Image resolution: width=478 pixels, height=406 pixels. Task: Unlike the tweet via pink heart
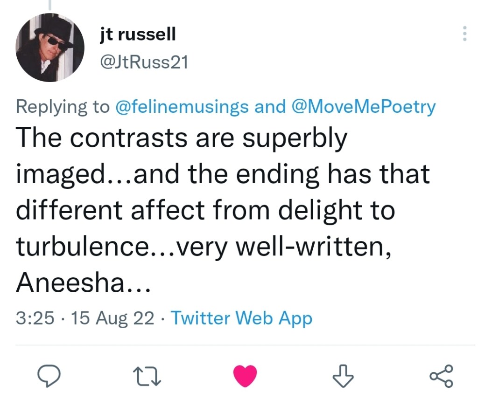coord(245,376)
